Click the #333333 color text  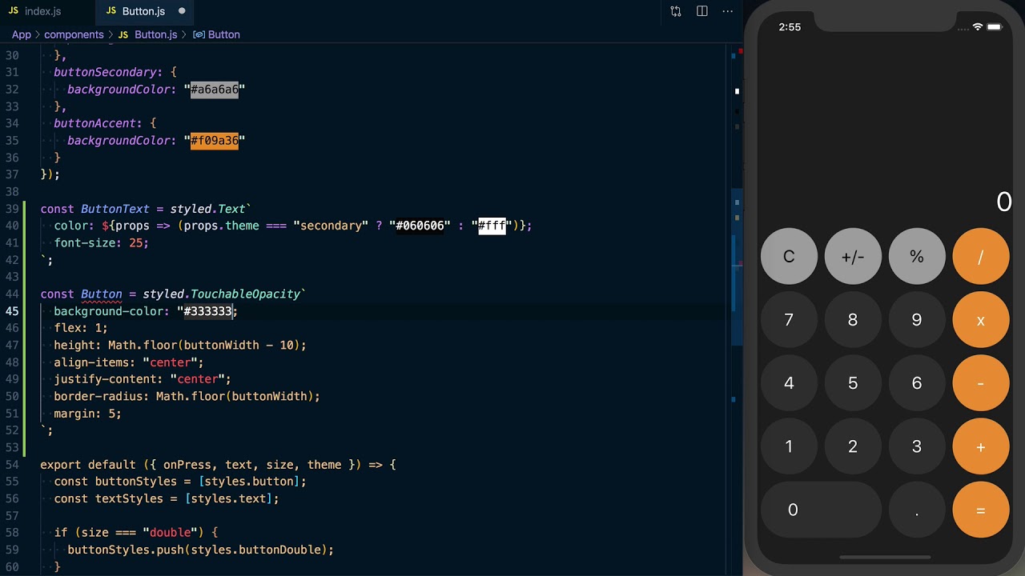click(x=208, y=311)
